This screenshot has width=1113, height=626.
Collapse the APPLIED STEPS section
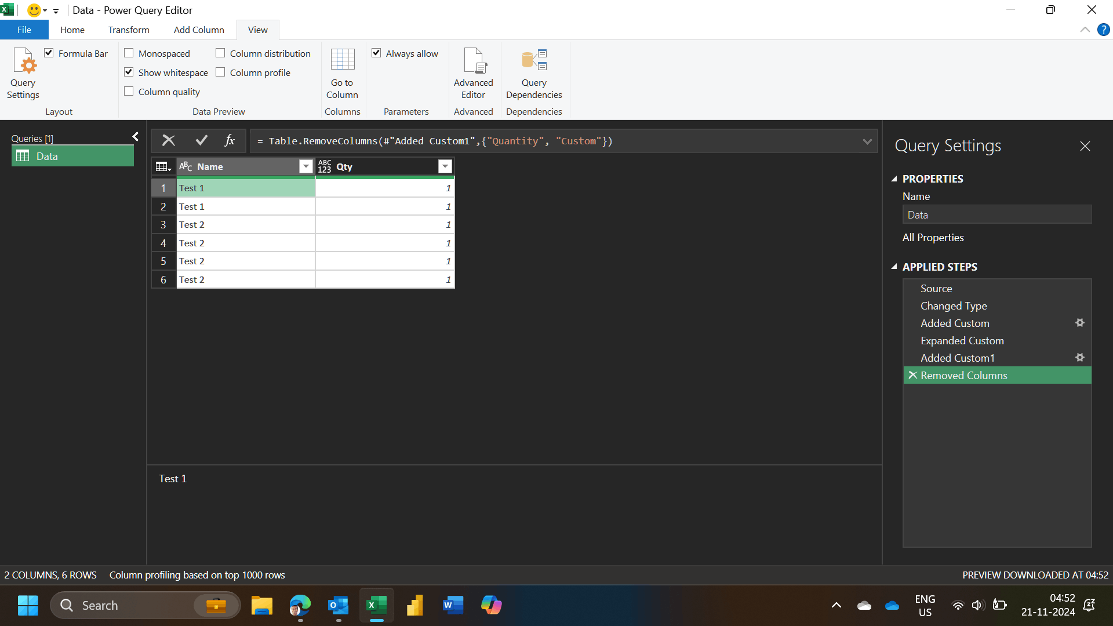894,267
